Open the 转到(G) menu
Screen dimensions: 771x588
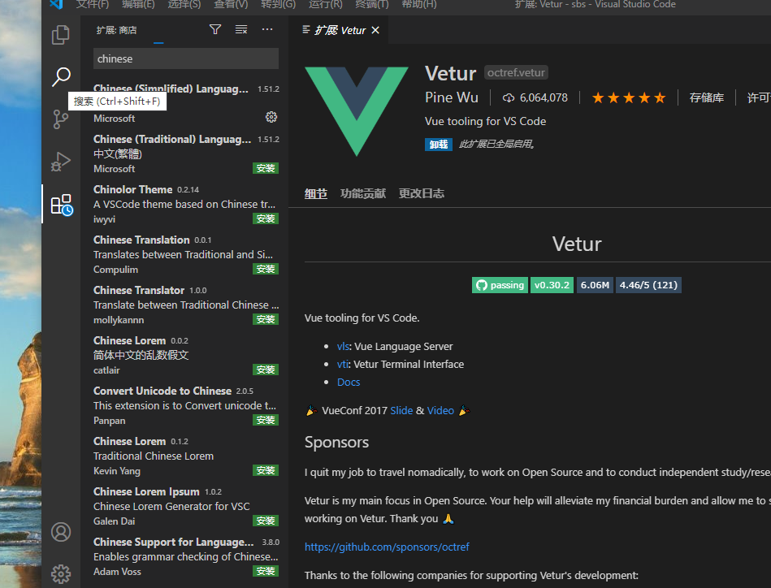(x=278, y=4)
